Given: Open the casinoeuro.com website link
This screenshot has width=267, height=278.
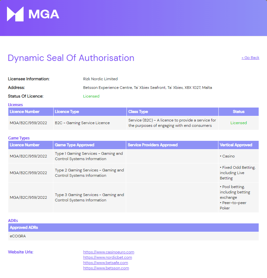Looking at the screenshot, I should click(109, 252).
